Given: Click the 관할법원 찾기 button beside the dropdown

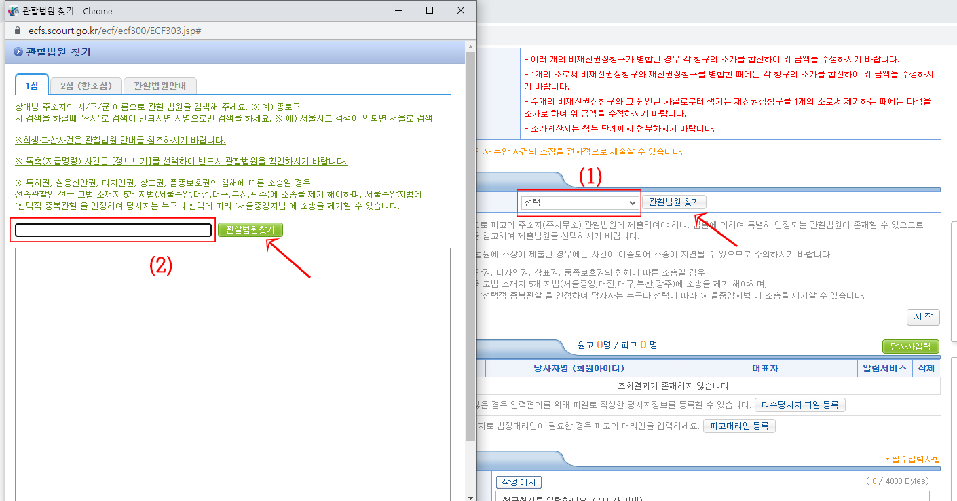Looking at the screenshot, I should [674, 202].
